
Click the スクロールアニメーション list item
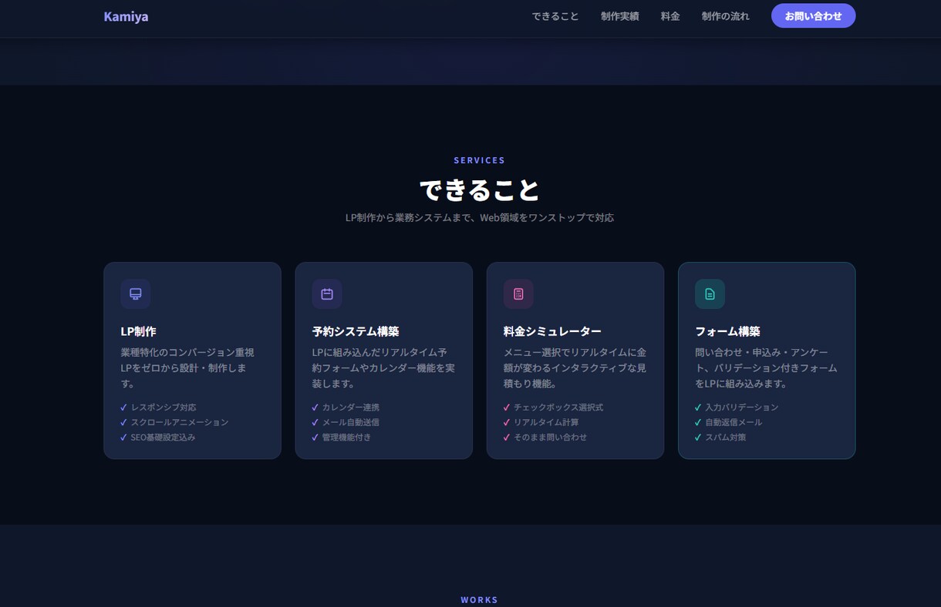[x=174, y=422]
